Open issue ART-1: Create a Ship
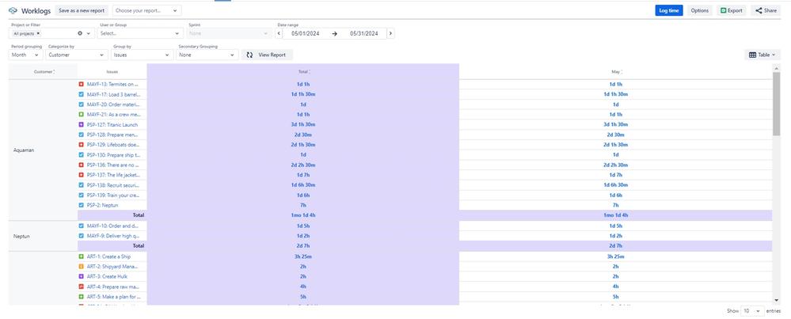This screenshot has height=319, width=791. point(108,256)
